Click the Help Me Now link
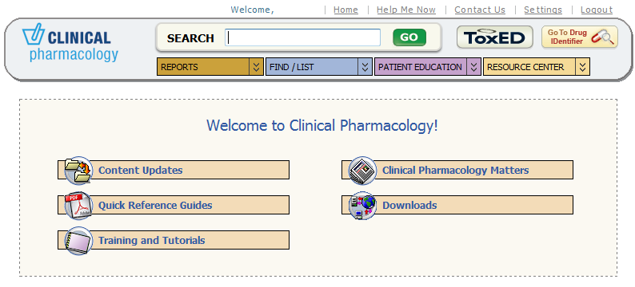 click(x=406, y=10)
